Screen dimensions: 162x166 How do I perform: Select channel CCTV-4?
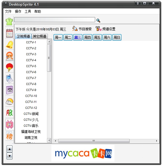[x=31, y=60]
